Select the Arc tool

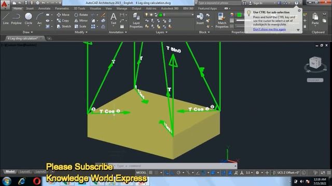(x=39, y=20)
